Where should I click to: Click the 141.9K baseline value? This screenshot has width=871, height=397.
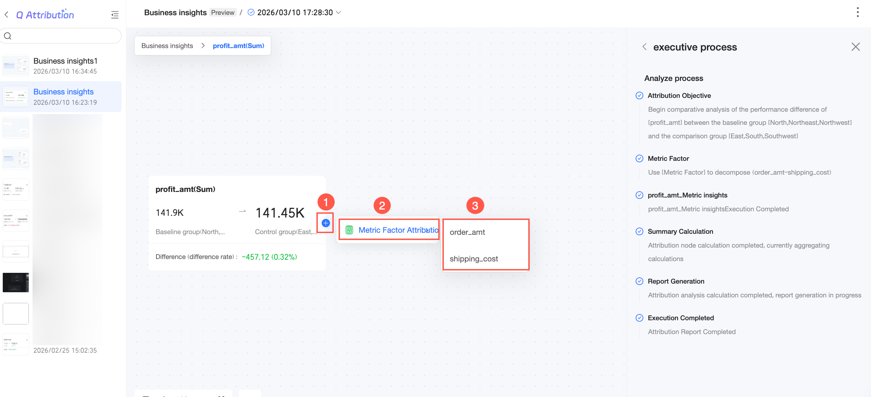click(170, 213)
